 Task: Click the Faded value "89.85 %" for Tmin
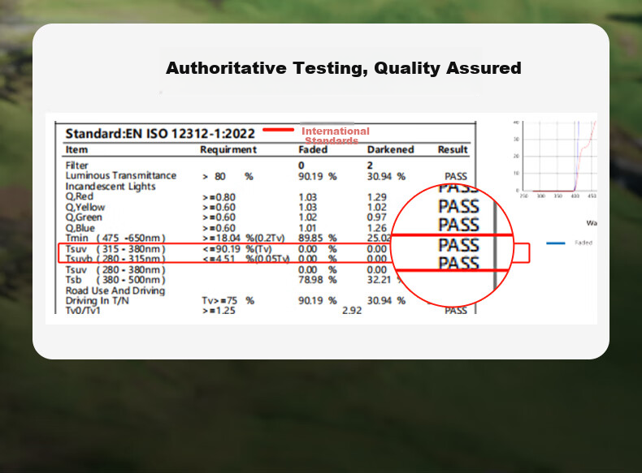[x=317, y=239]
